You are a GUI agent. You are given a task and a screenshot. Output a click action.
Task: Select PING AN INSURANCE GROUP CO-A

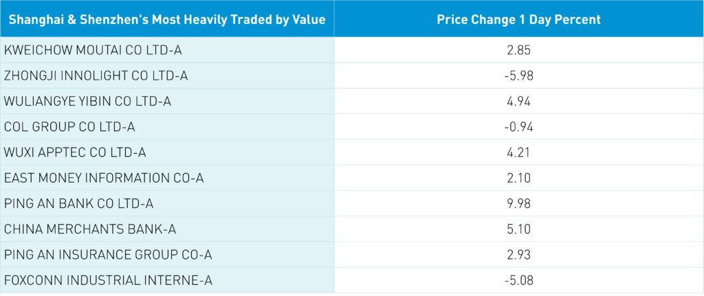click(x=108, y=255)
